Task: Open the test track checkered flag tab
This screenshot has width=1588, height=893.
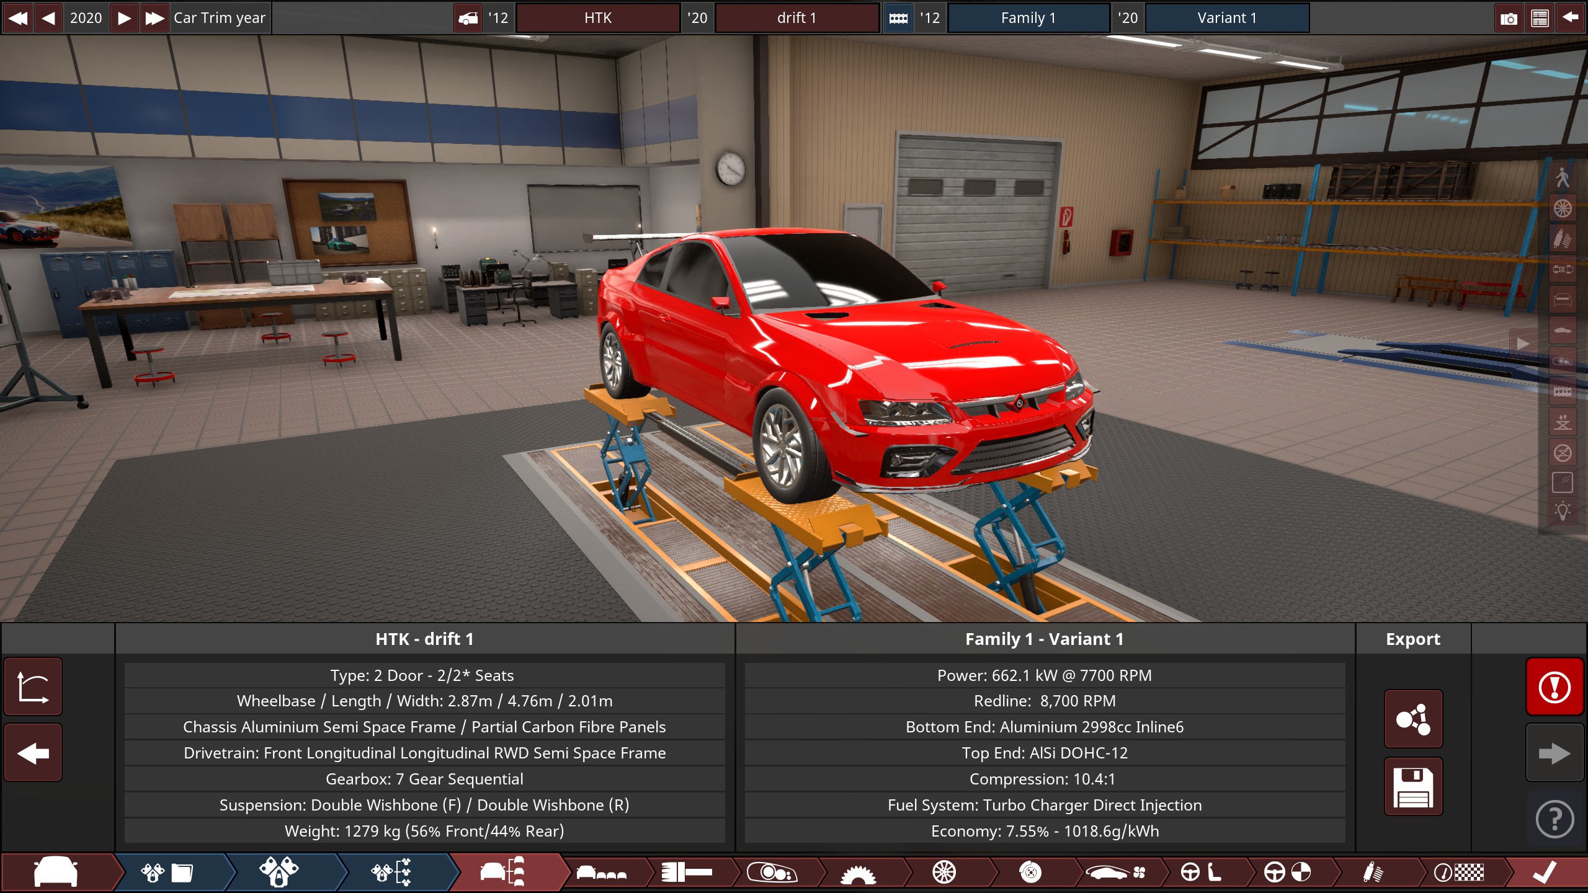Action: [1459, 873]
